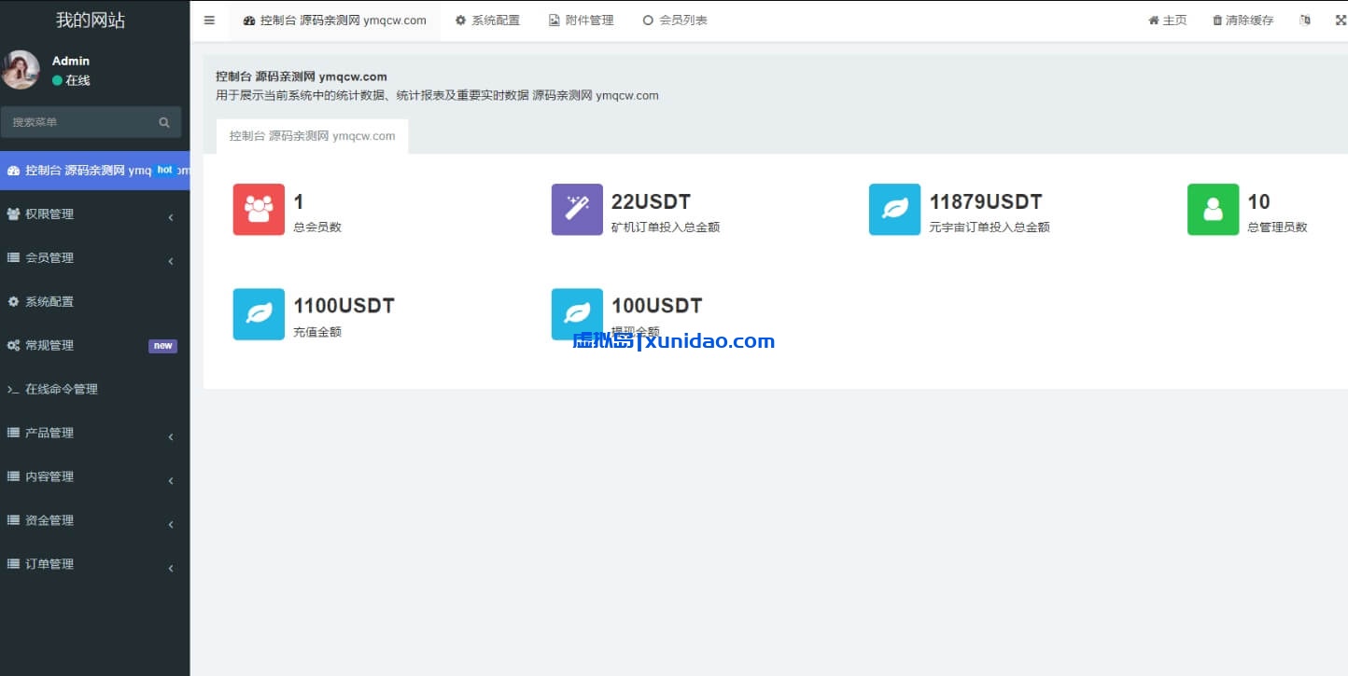
Task: Click the language switch icon in top bar
Action: pos(1304,21)
